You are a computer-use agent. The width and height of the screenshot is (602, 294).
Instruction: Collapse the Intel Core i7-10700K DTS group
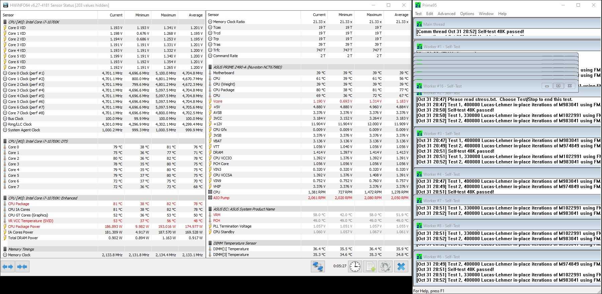pyautogui.click(x=5, y=141)
